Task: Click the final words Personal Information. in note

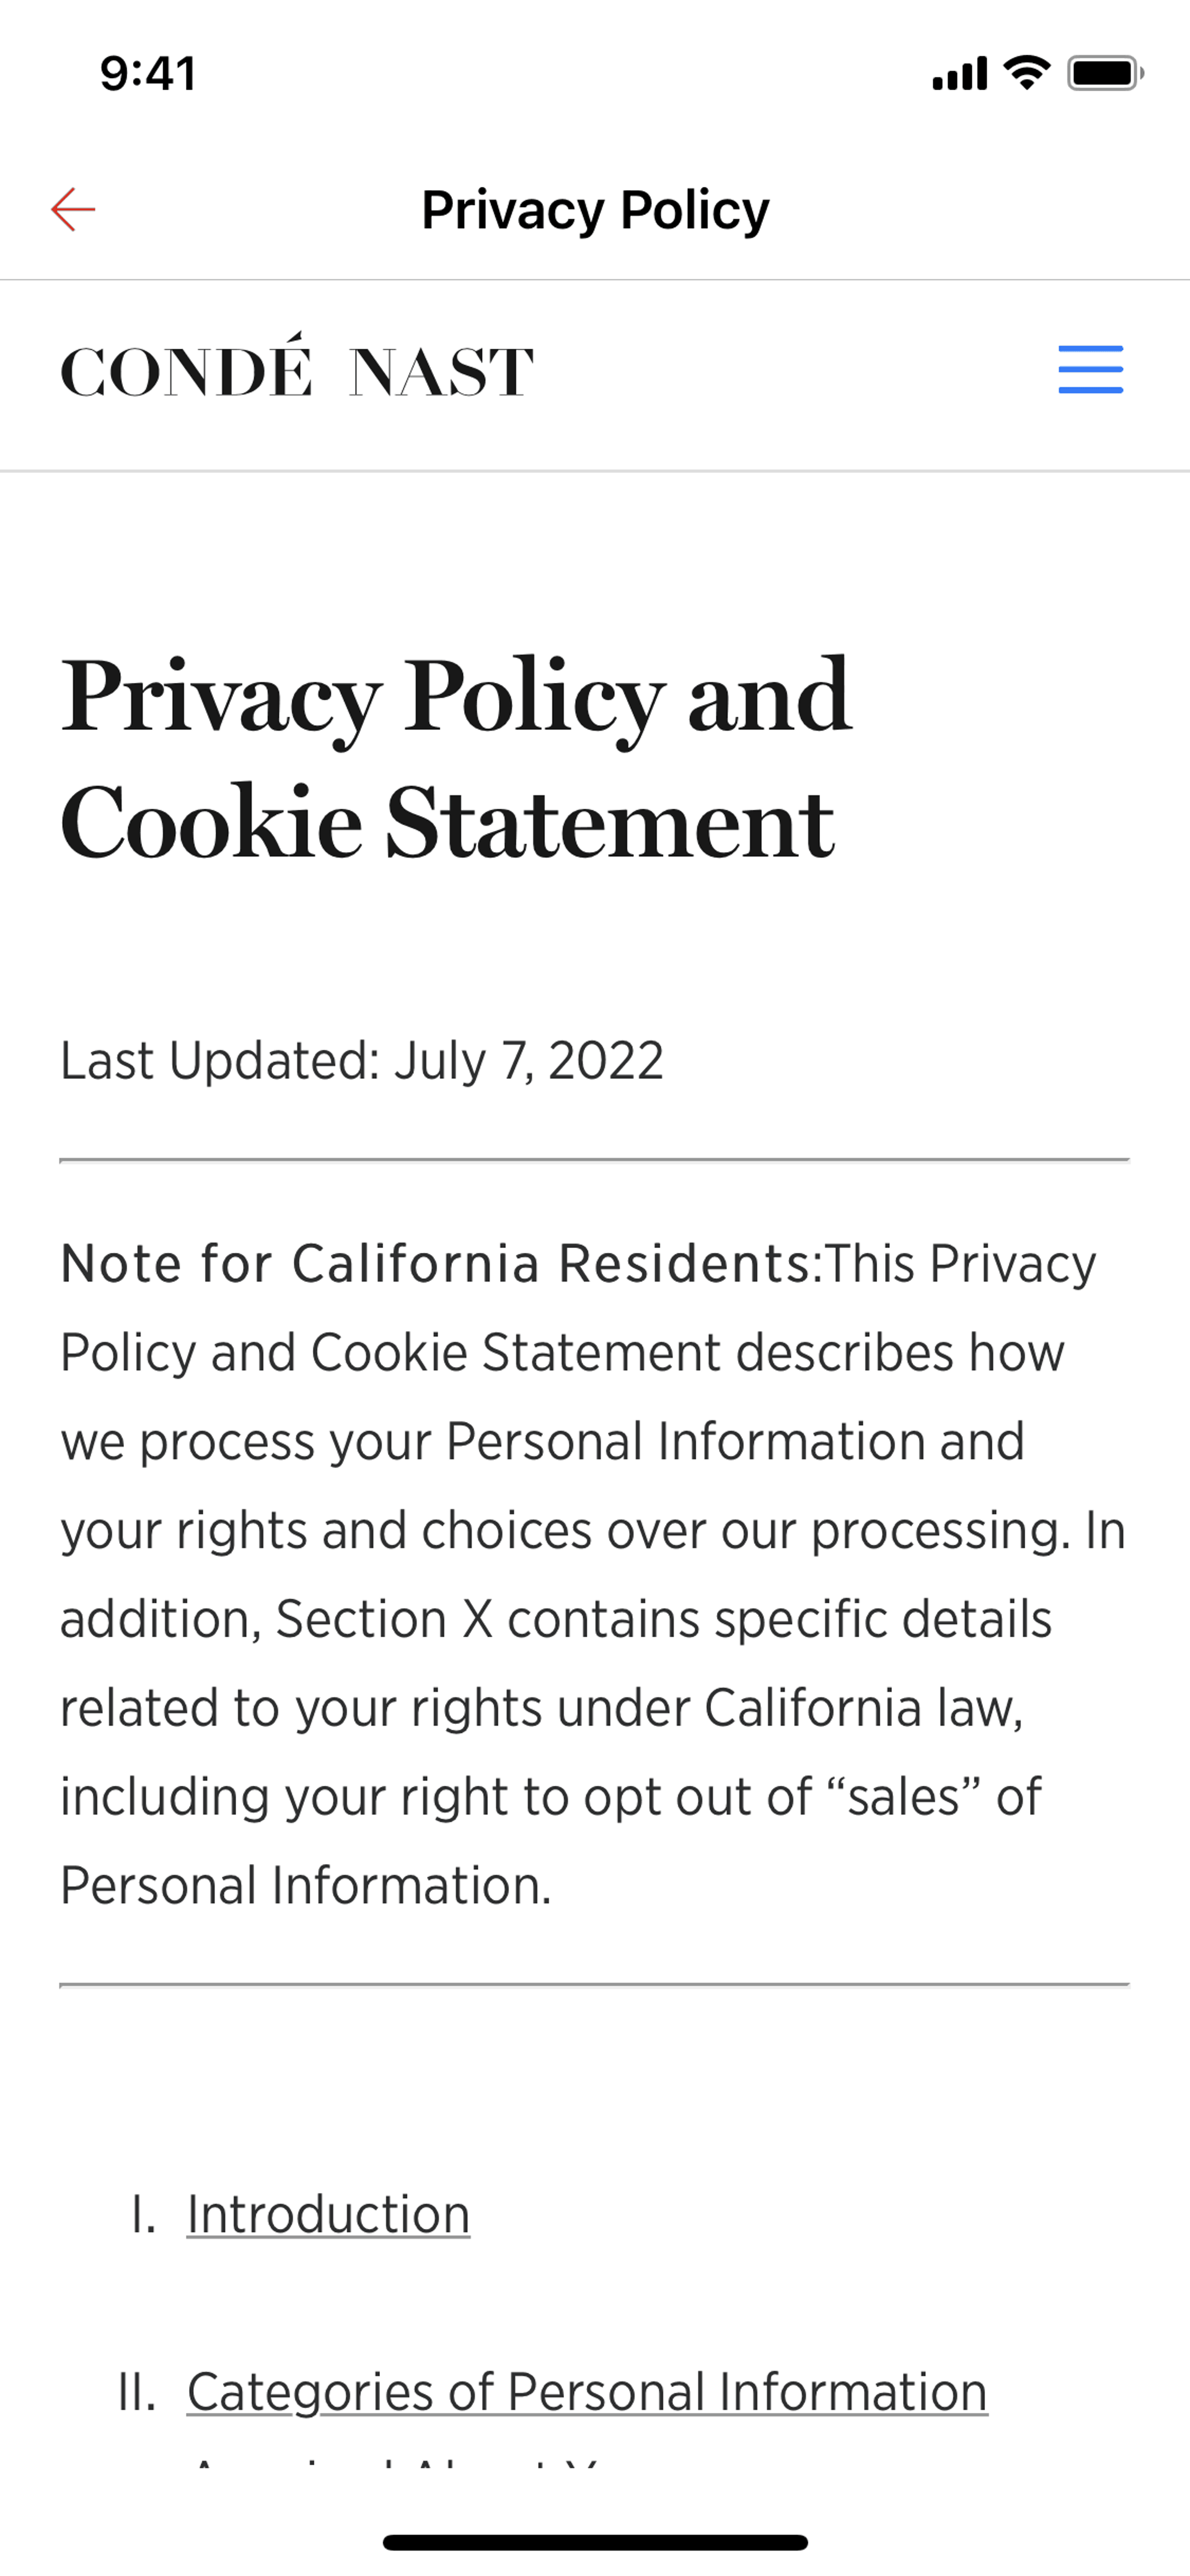Action: coord(306,1885)
